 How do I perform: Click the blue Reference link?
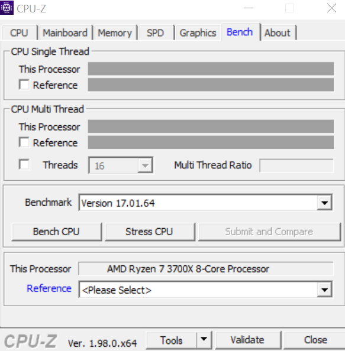click(49, 288)
